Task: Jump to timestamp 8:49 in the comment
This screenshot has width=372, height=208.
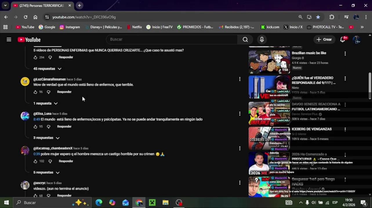Action: pyautogui.click(x=37, y=119)
